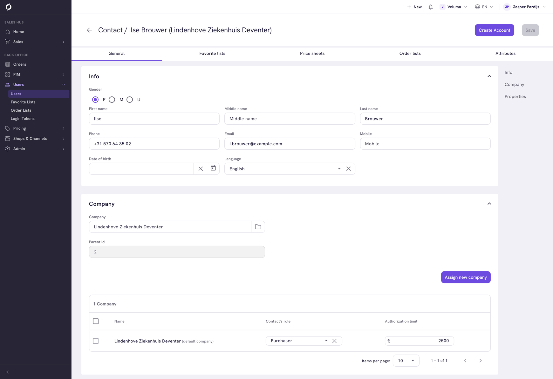The width and height of the screenshot is (553, 379).
Task: Collapse the Company section
Action: [x=489, y=204]
